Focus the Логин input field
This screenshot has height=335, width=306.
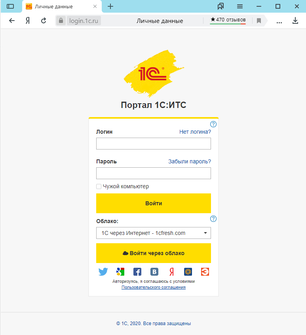pyautogui.click(x=154, y=144)
